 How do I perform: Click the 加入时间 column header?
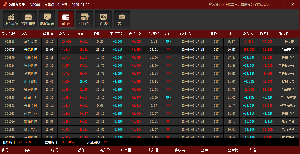pos(185,34)
